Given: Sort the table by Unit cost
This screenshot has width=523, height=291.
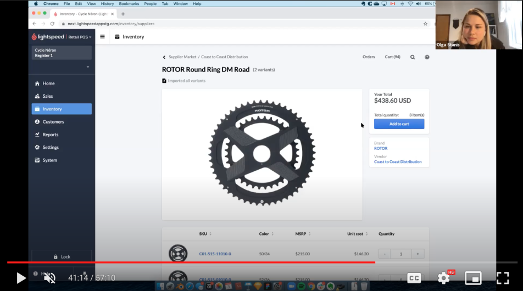Looking at the screenshot, I should point(357,234).
